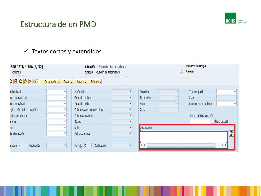Click the Otro input field
The height and width of the screenshot is (196, 261).
click(x=168, y=110)
